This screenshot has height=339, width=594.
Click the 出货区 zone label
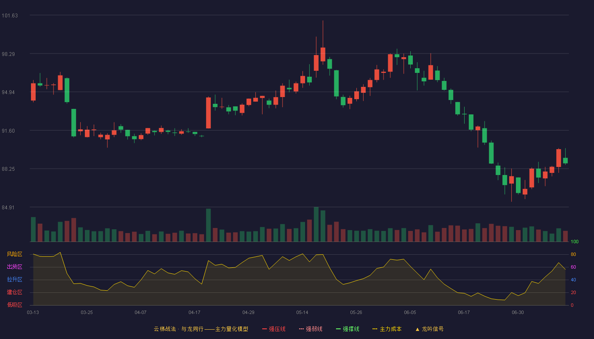[x=14, y=267]
